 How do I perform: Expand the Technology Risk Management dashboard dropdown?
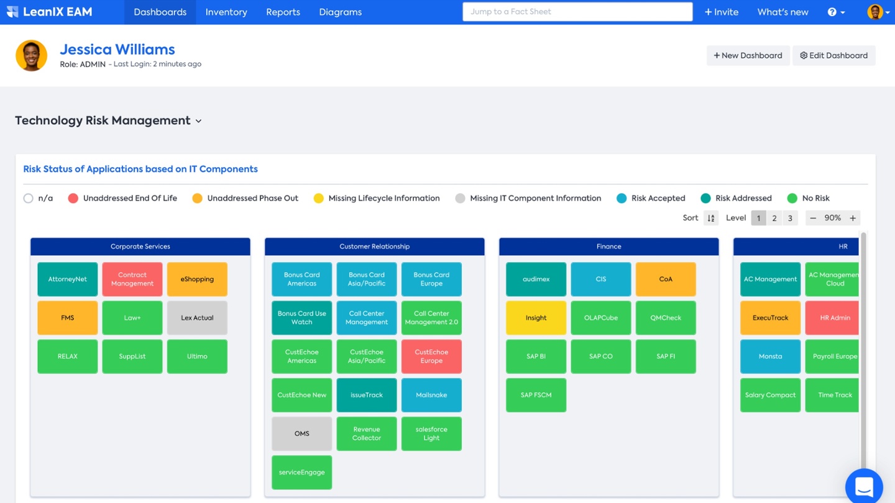pyautogui.click(x=198, y=121)
